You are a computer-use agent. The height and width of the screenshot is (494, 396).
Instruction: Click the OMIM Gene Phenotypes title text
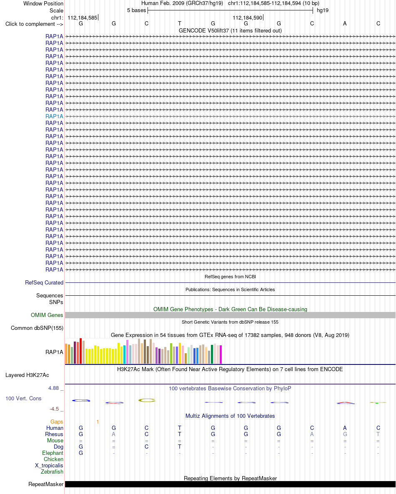point(230,309)
